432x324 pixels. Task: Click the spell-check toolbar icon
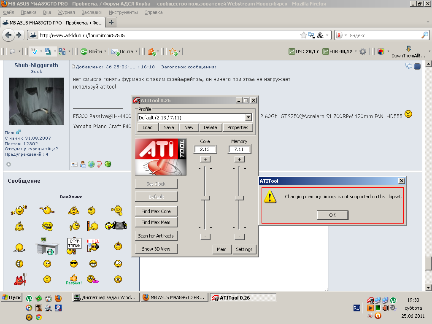coord(34,51)
